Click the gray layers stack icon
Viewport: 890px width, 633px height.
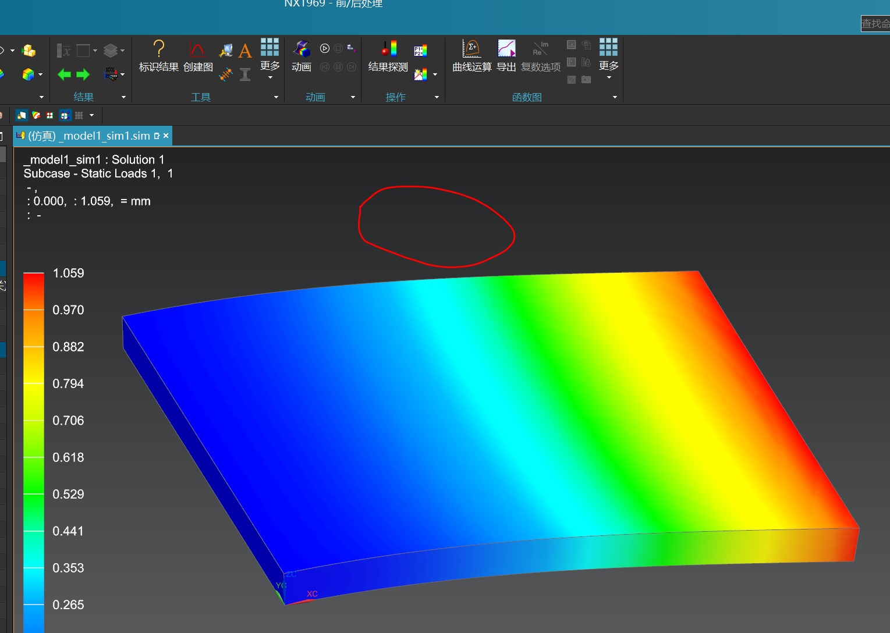[110, 51]
